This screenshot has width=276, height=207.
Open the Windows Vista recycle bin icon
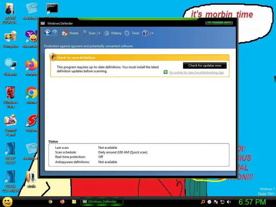tap(10, 97)
